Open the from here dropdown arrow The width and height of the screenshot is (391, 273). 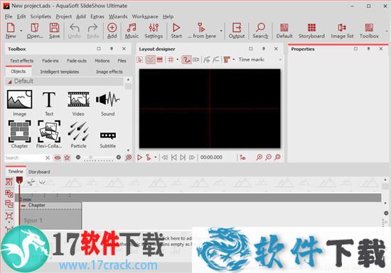point(221,30)
